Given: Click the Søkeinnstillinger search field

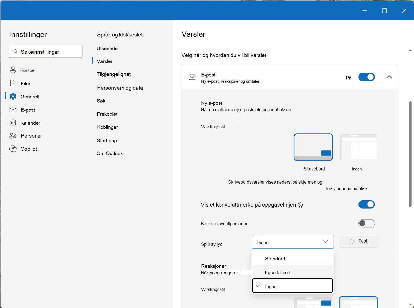Looking at the screenshot, I should coord(46,51).
